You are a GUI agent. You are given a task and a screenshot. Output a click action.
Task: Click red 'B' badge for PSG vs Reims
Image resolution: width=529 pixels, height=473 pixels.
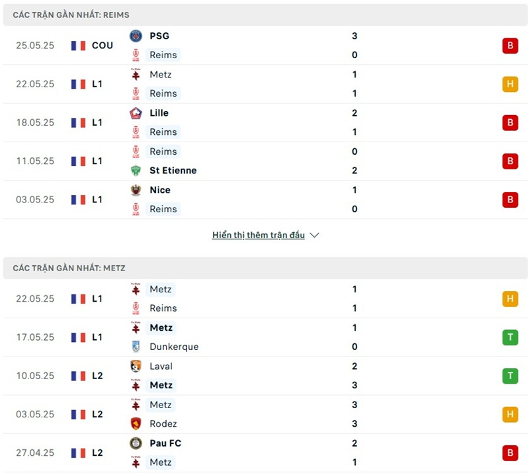[x=510, y=46]
